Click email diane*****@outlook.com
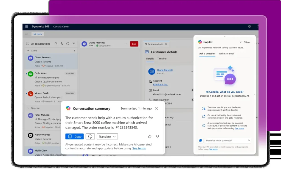 tap(167, 94)
